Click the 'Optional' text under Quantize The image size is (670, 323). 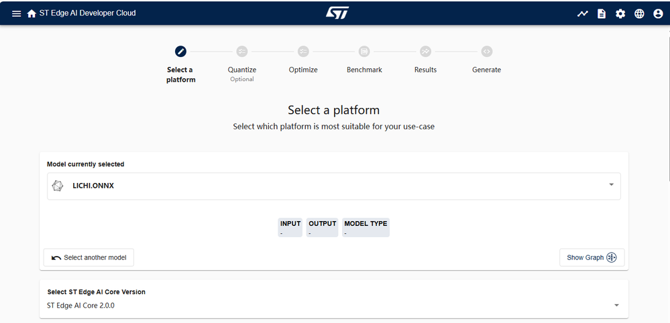pyautogui.click(x=242, y=79)
